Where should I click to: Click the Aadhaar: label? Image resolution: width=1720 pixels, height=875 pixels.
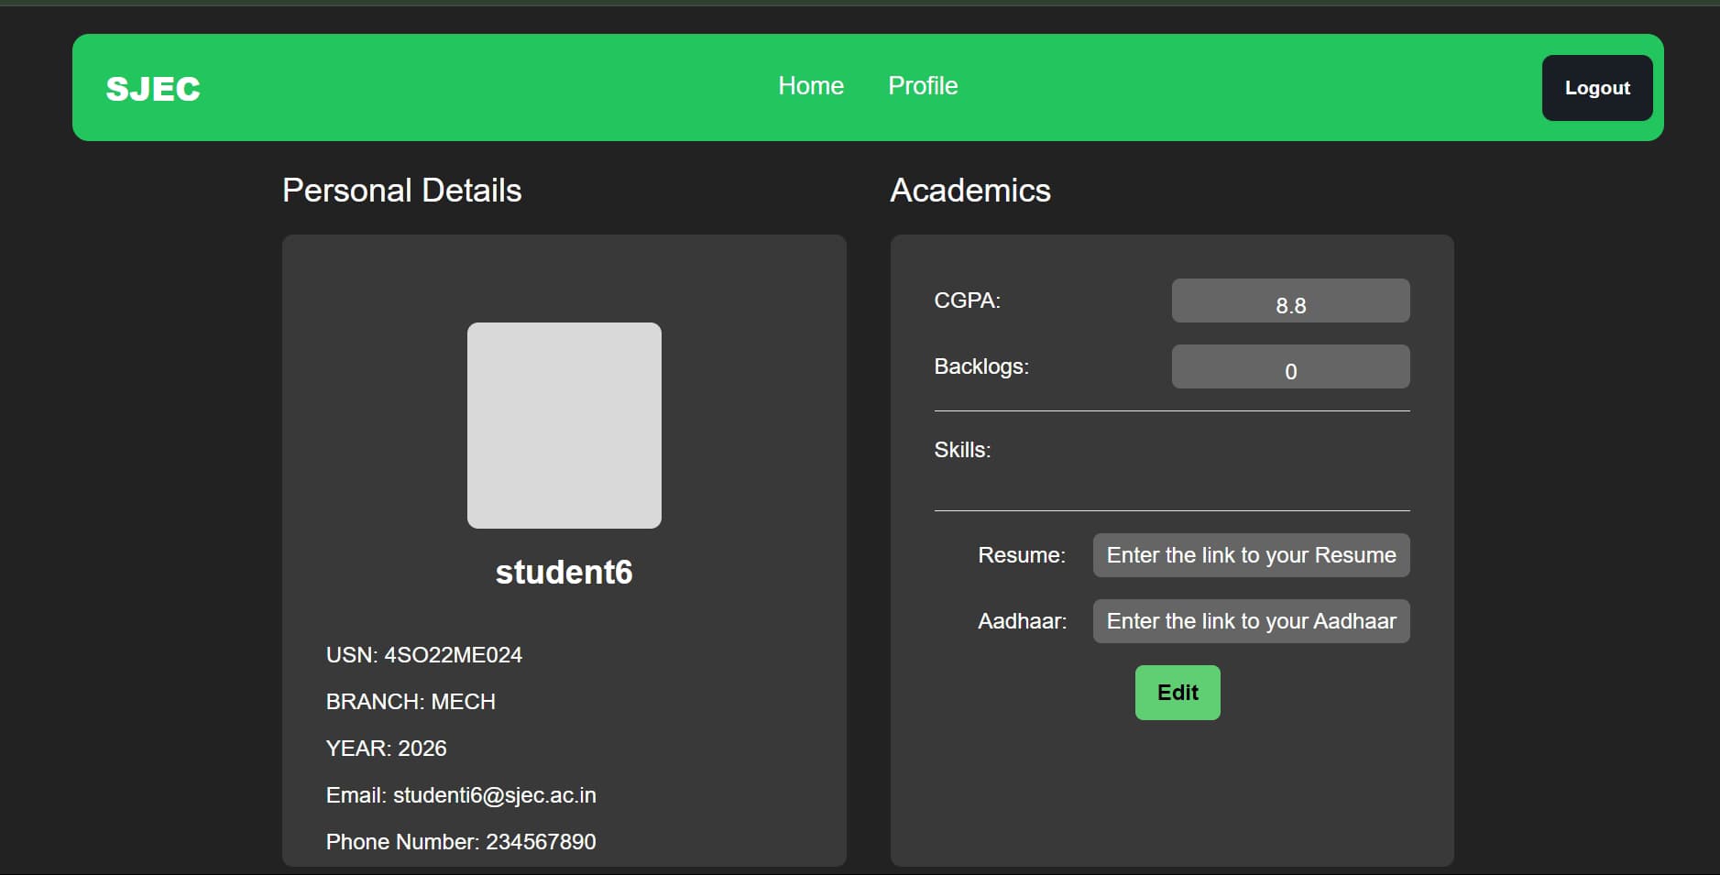pos(1023,621)
